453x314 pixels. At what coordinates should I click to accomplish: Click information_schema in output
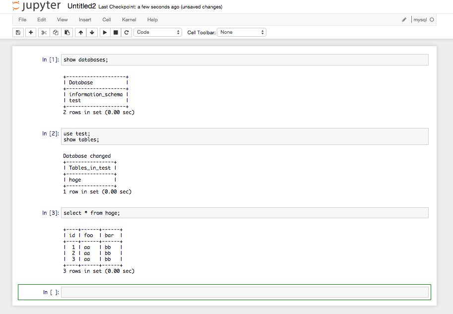point(96,94)
